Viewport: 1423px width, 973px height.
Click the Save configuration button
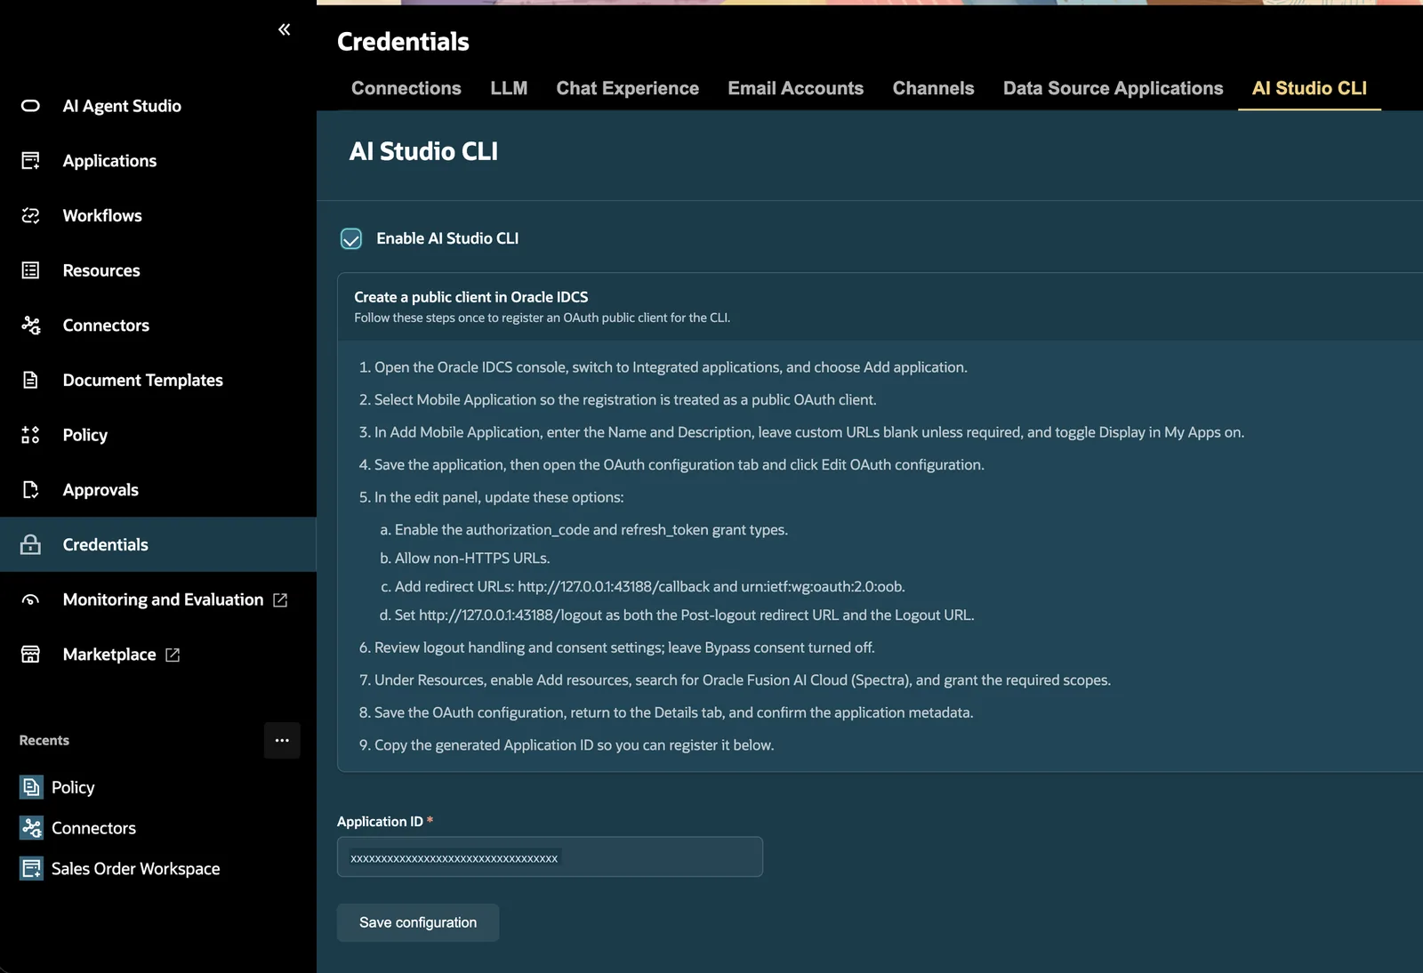(x=418, y=922)
